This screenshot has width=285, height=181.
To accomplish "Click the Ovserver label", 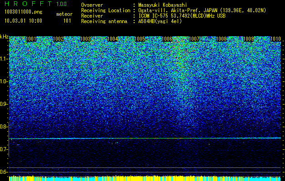I will tap(92, 5).
